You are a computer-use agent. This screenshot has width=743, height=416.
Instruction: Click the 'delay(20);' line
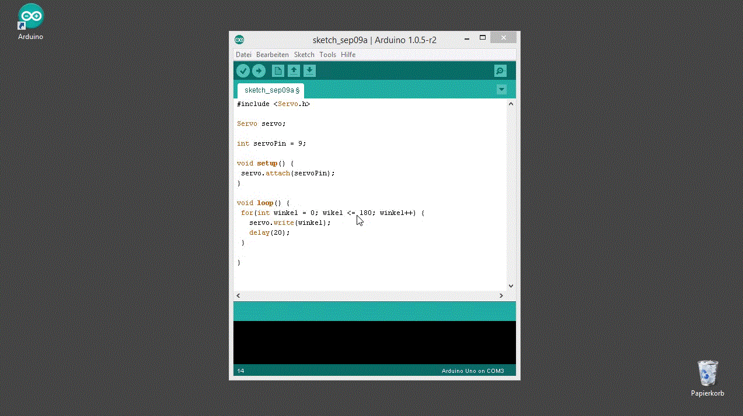tap(270, 232)
